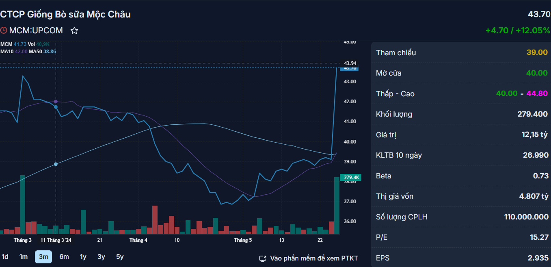Click the Giá trị value 12,15 tỷ

(535, 135)
